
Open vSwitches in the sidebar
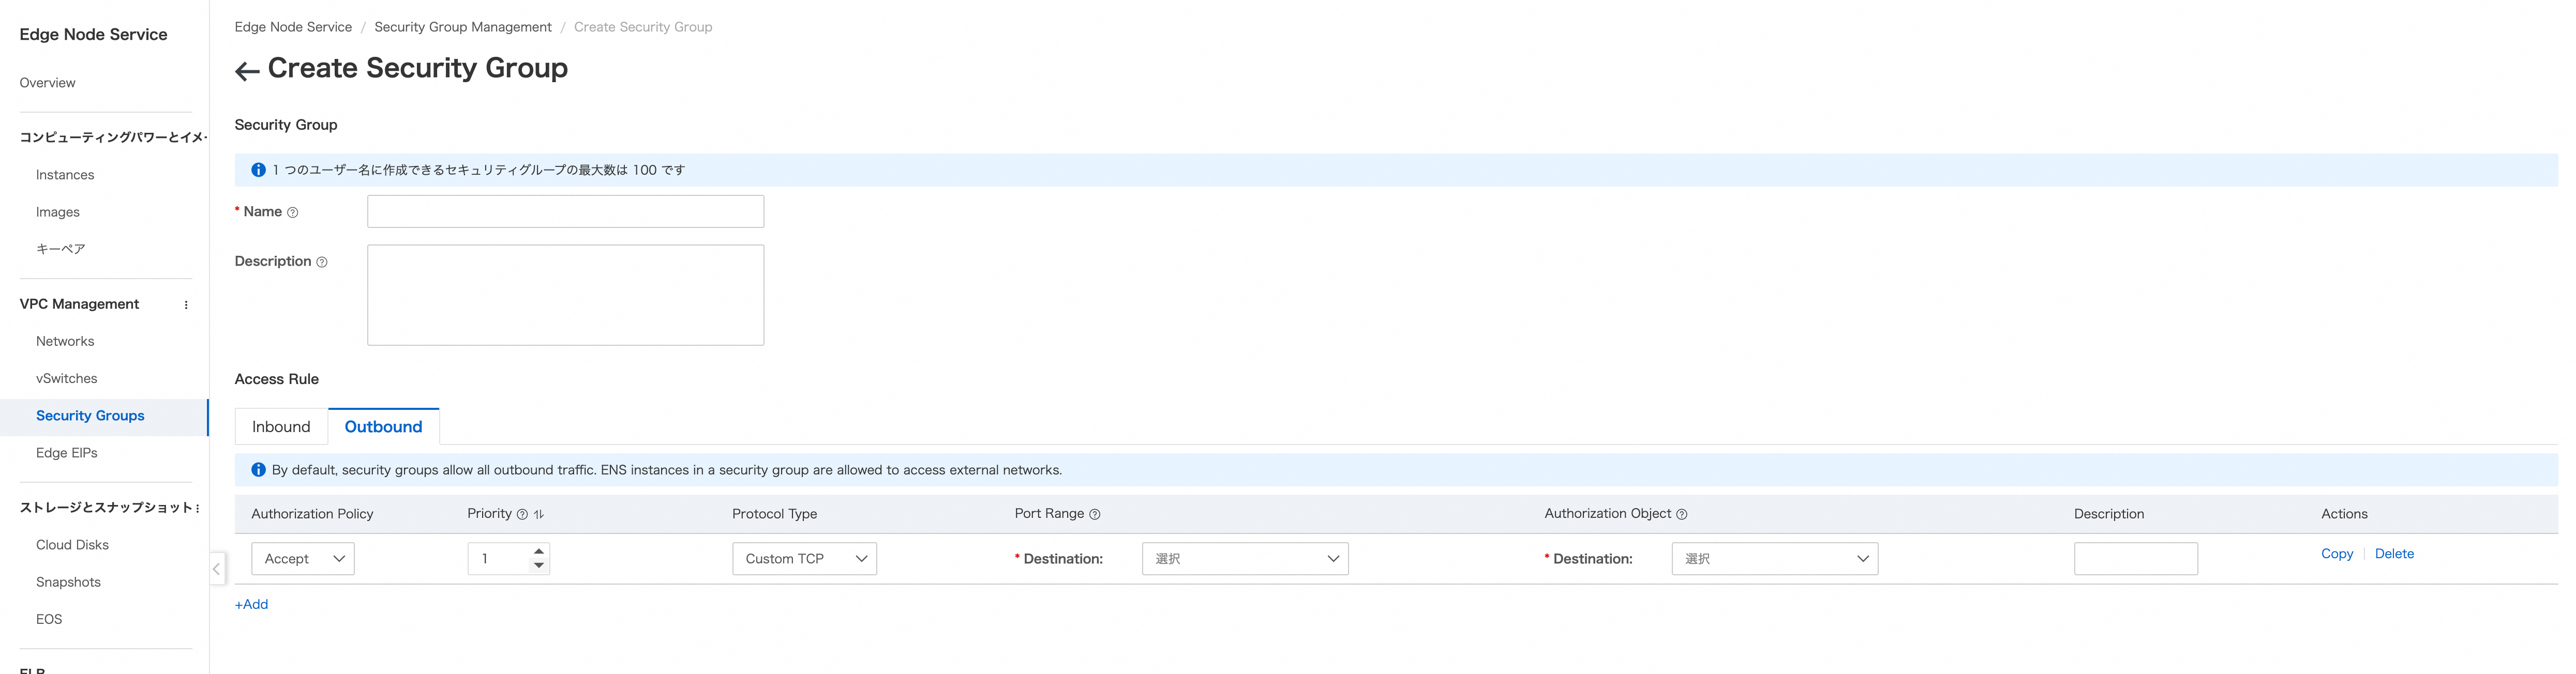[x=67, y=378]
